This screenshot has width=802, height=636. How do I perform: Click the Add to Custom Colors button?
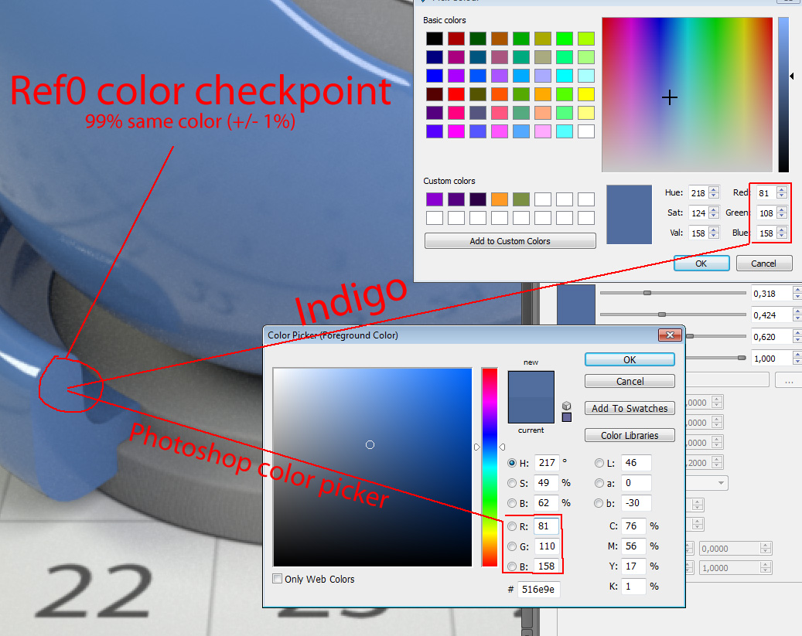point(510,240)
